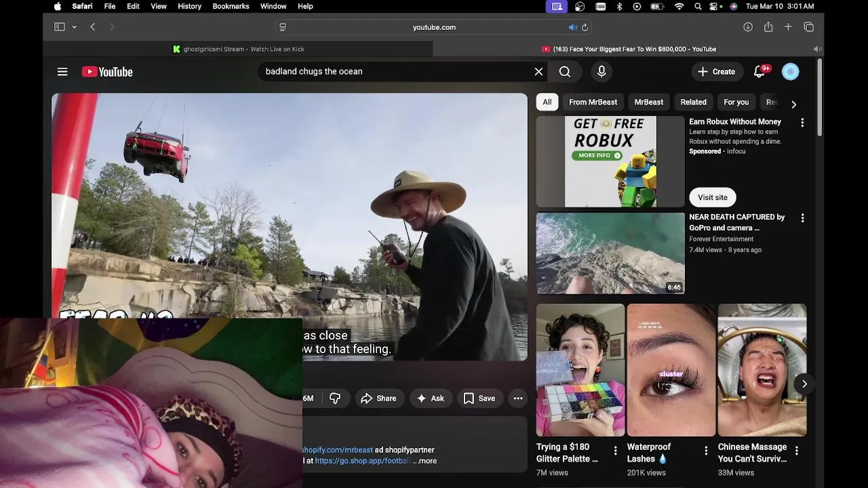Open the shopify.com/mrbeast link
The width and height of the screenshot is (868, 488).
338,450
